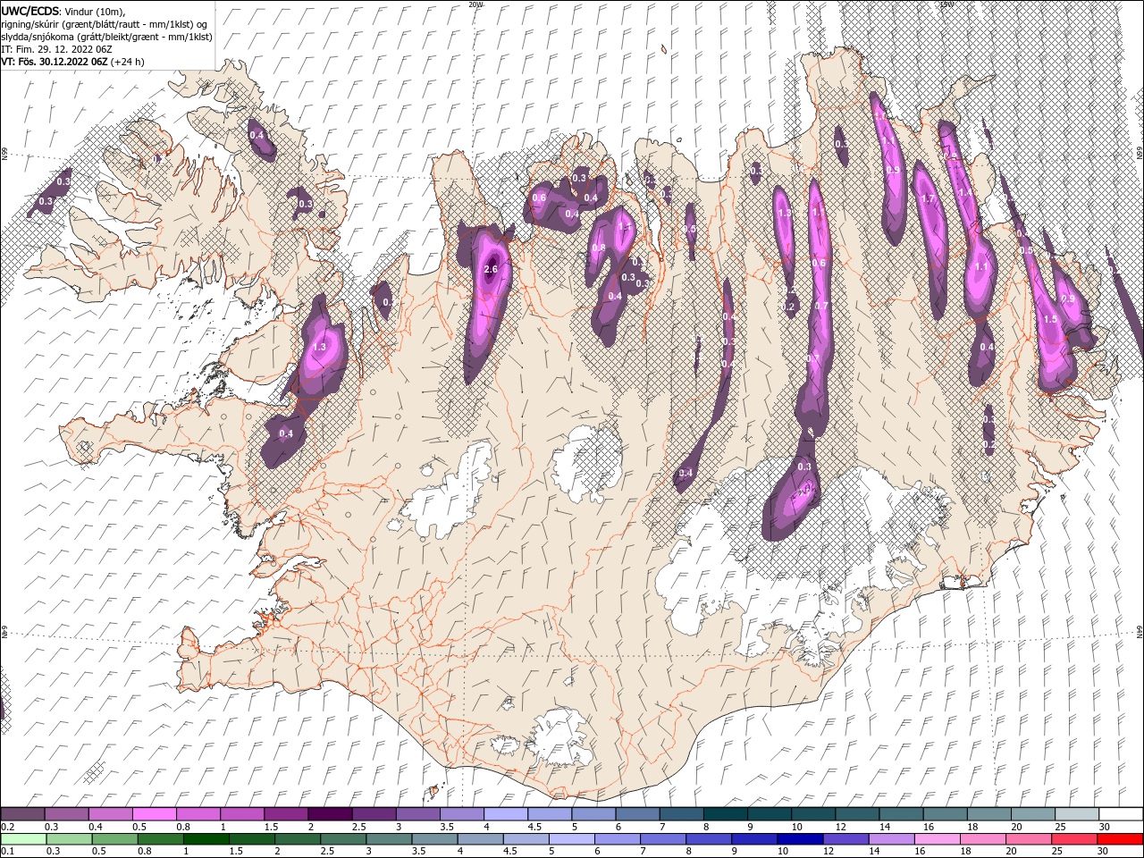Pick the rain legend swatch starting at 2.5

[342, 839]
